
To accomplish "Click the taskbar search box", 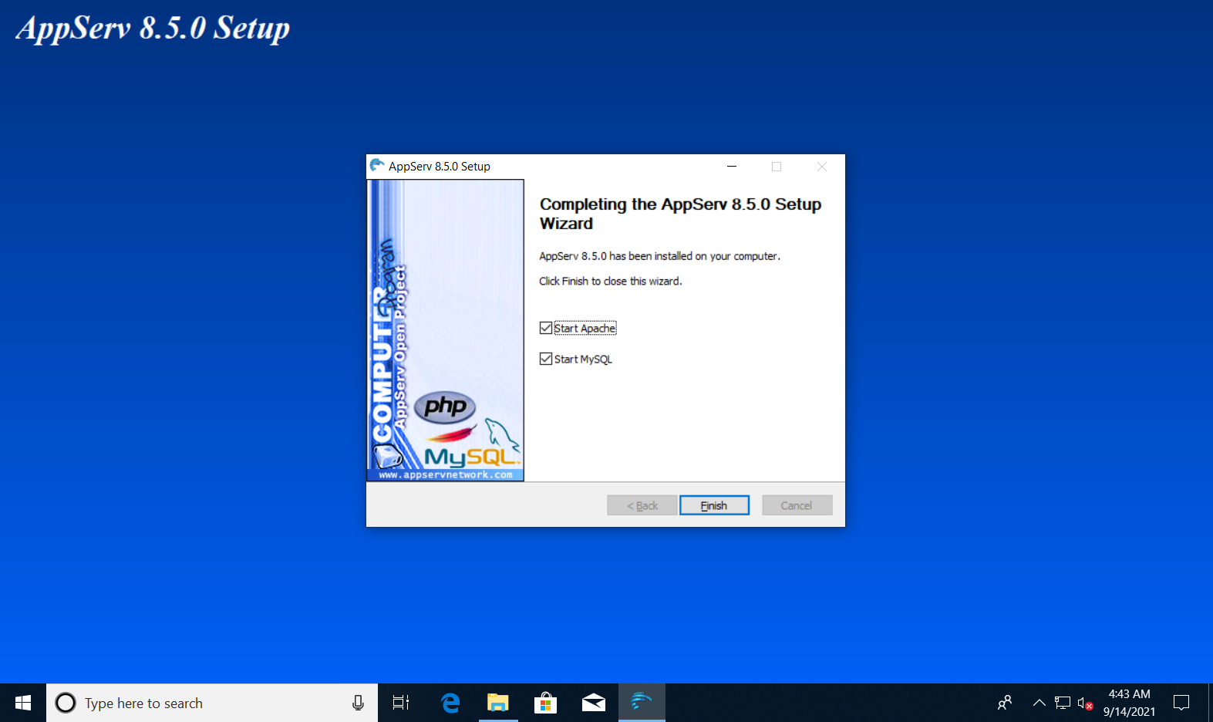I will pyautogui.click(x=212, y=703).
